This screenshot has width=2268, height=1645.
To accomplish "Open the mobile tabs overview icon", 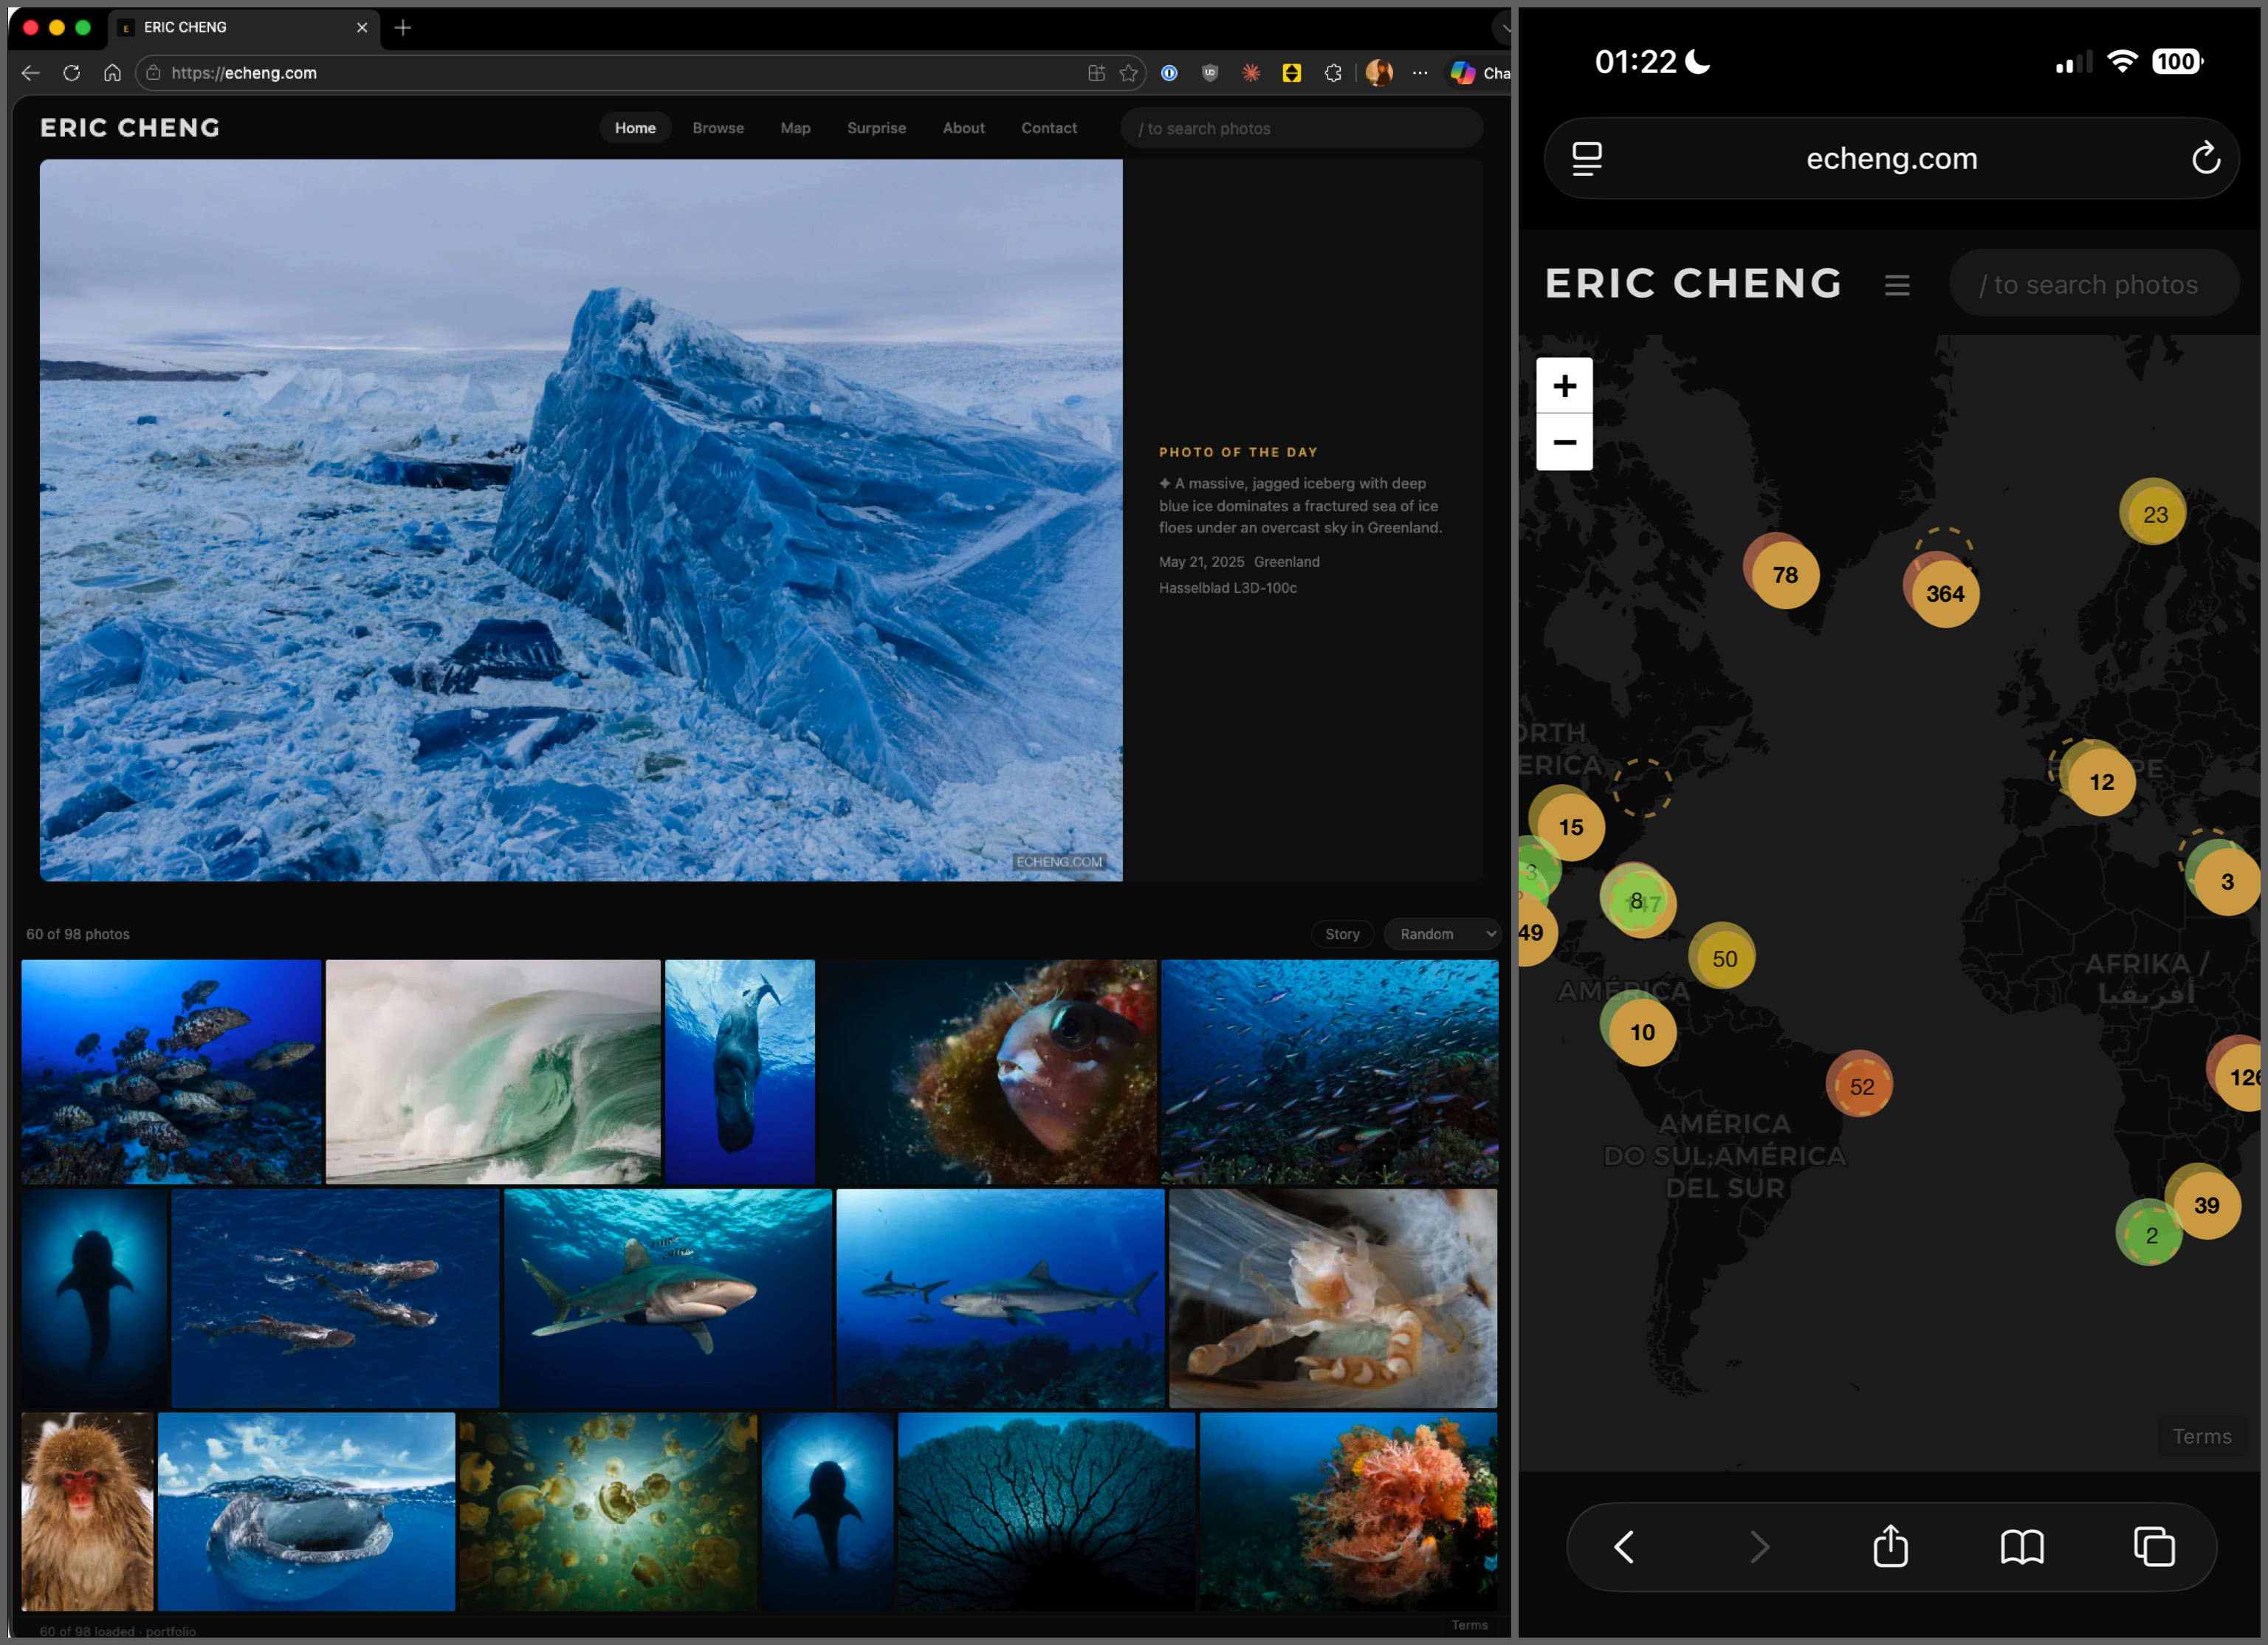I will click(2154, 1547).
